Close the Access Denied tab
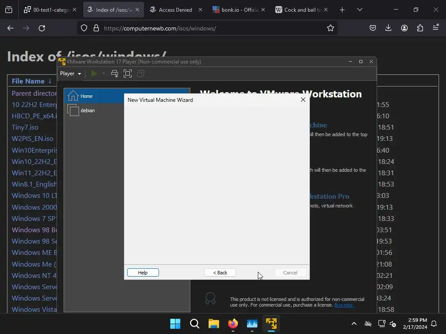 click(200, 10)
